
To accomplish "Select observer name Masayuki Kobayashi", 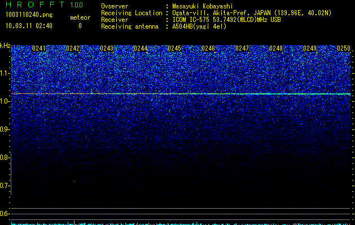I will click(x=203, y=6).
